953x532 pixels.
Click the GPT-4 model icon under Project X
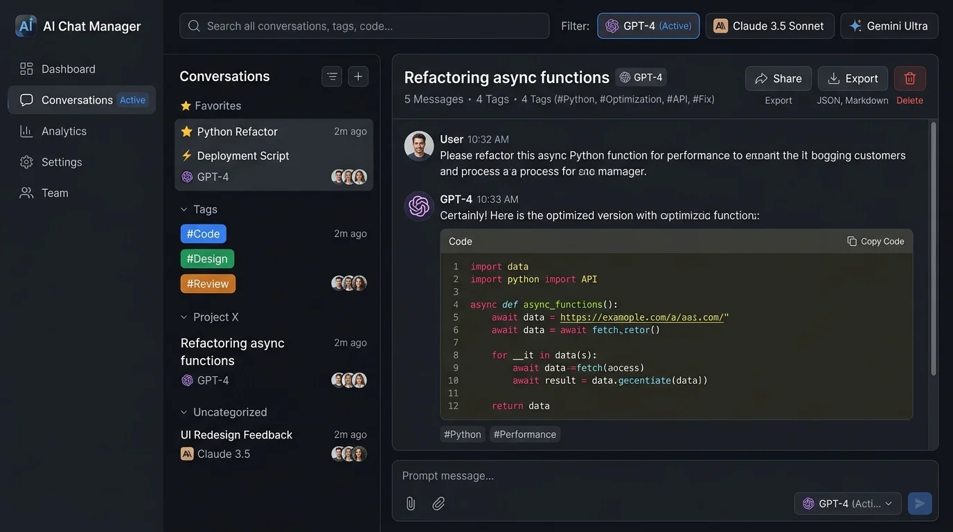pyautogui.click(x=187, y=380)
